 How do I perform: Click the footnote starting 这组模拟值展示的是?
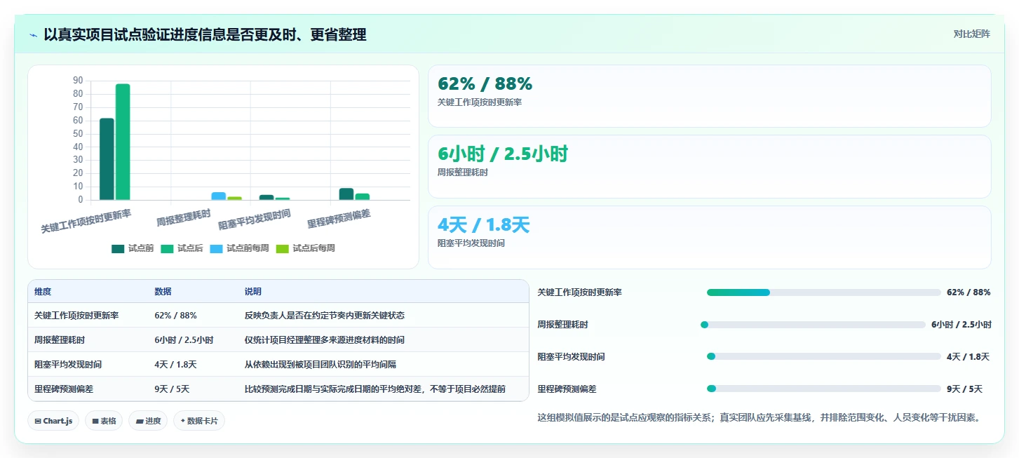tap(758, 417)
